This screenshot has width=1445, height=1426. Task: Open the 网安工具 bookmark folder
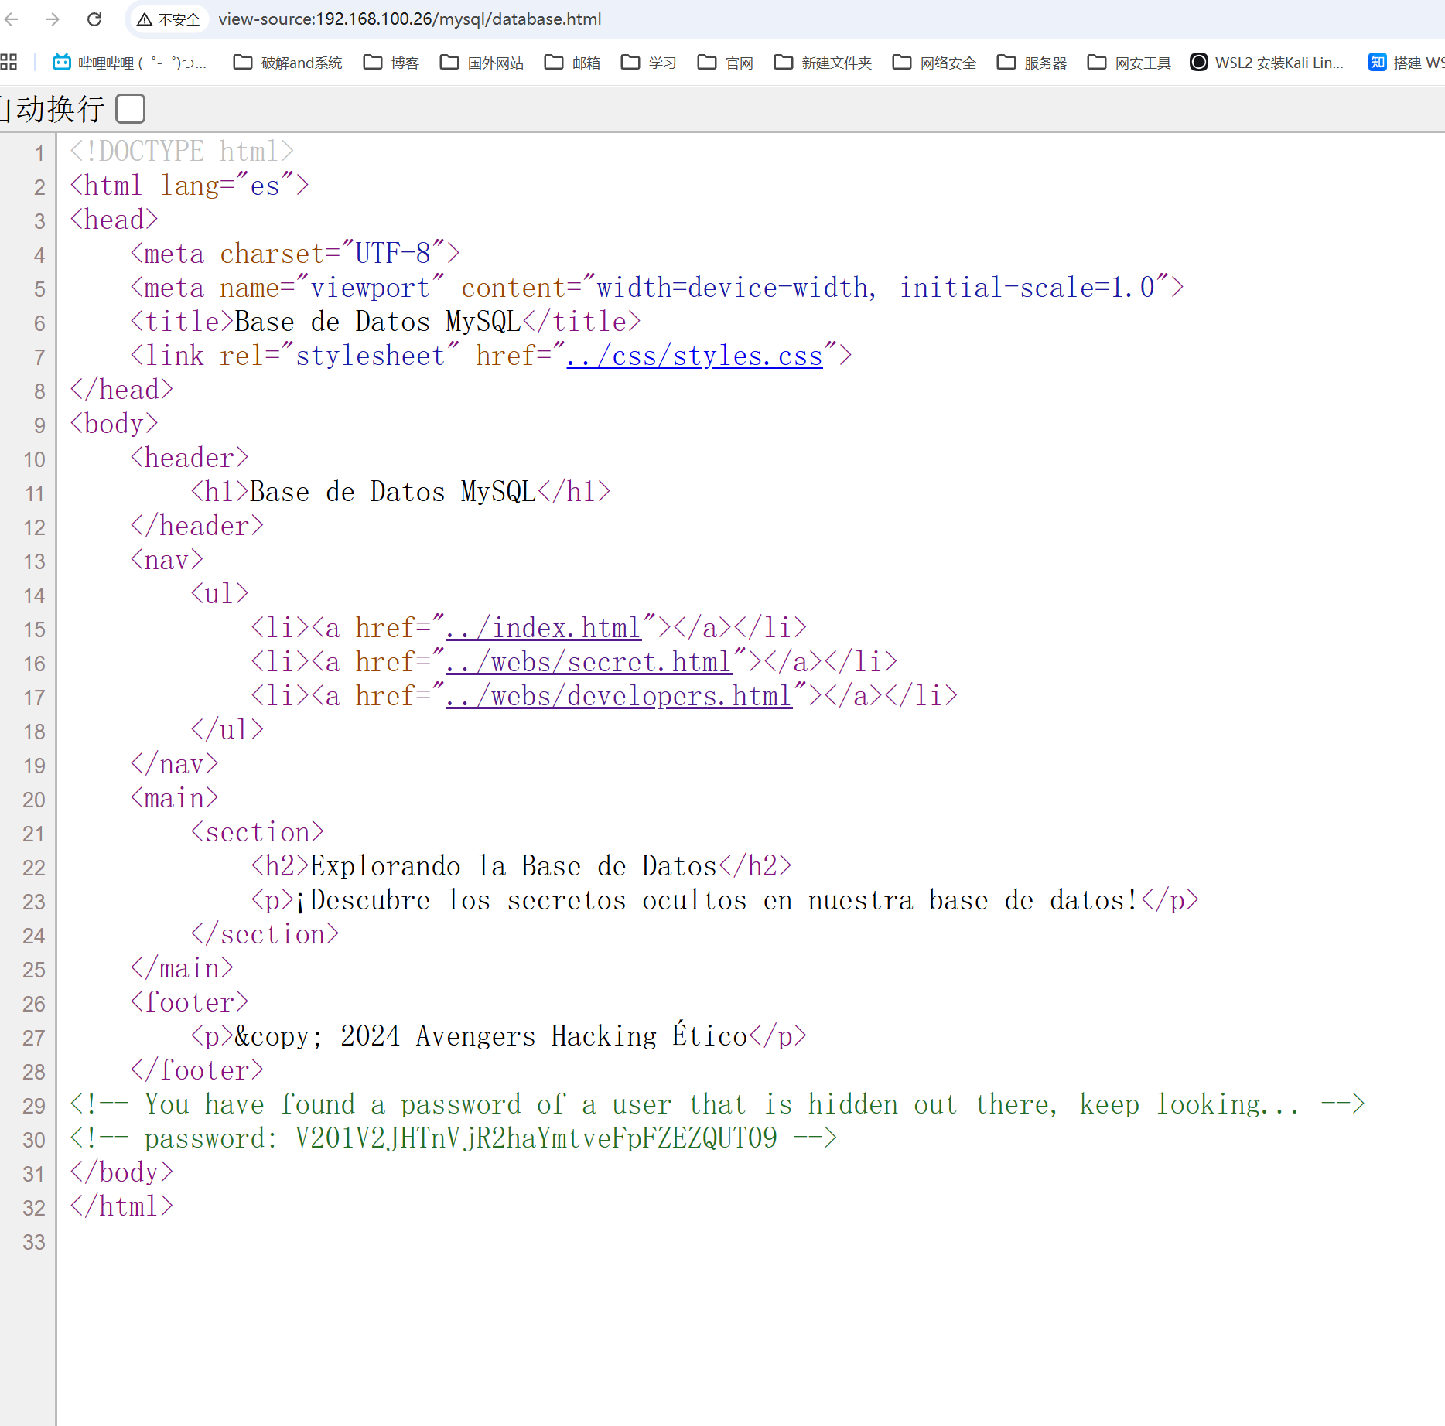tap(1129, 62)
